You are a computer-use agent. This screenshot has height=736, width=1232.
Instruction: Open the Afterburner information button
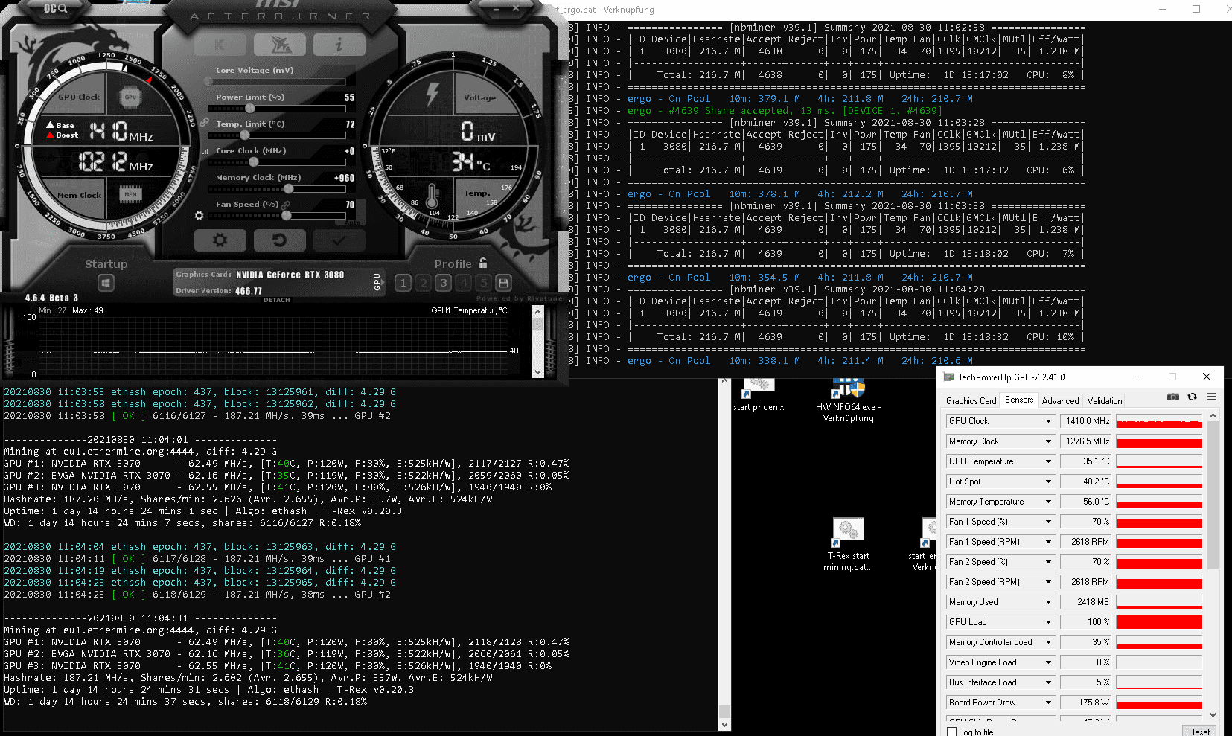coord(339,45)
